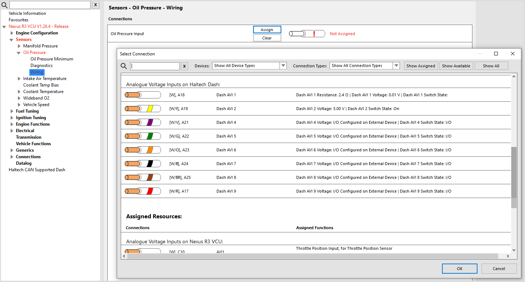Click the Show All filter button
The image size is (525, 282).
coord(491,66)
